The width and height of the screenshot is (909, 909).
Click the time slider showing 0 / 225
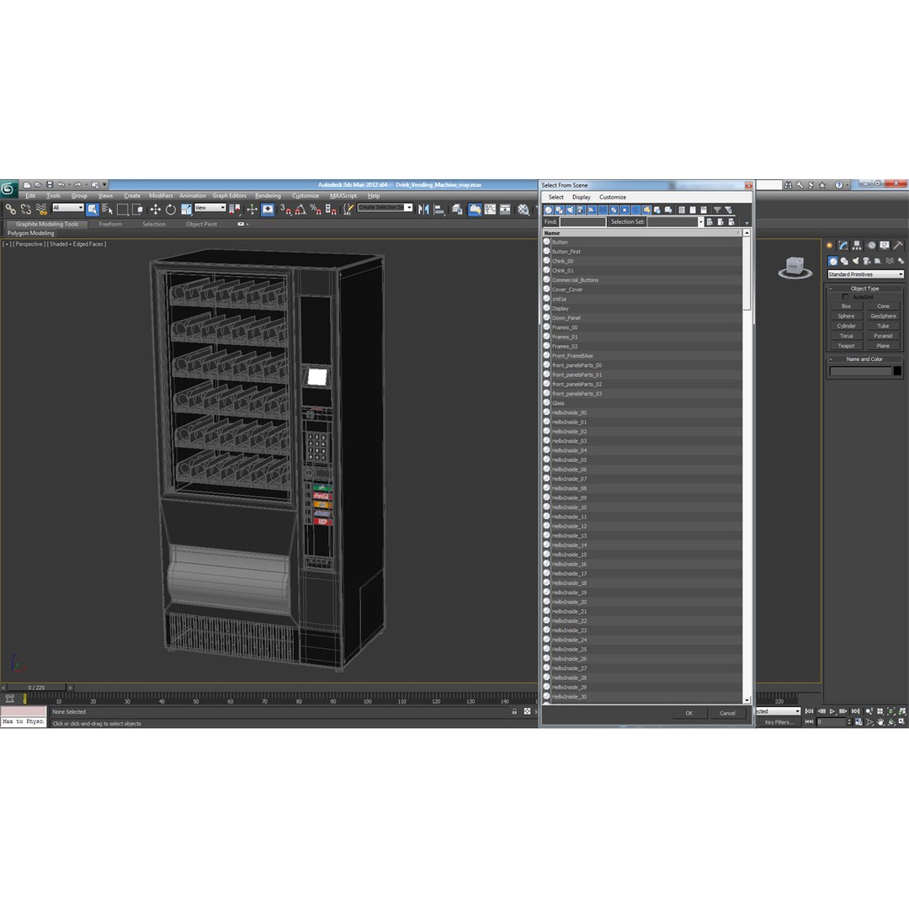coord(36,688)
